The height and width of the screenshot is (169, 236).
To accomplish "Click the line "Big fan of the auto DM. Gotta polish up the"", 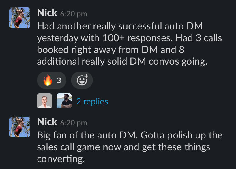I will click(130, 135).
